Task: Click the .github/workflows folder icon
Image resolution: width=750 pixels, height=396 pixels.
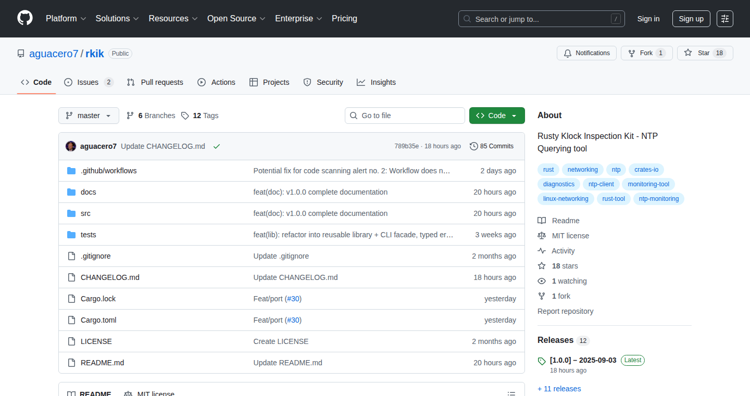Action: 71,171
